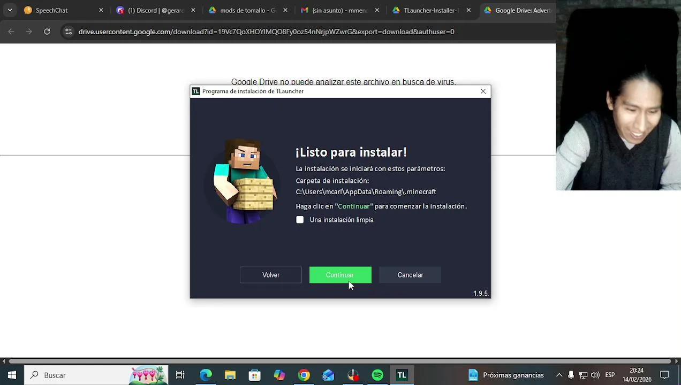Image resolution: width=681 pixels, height=385 pixels.
Task: Close the TLauncher-Installer tab
Action: tap(469, 10)
